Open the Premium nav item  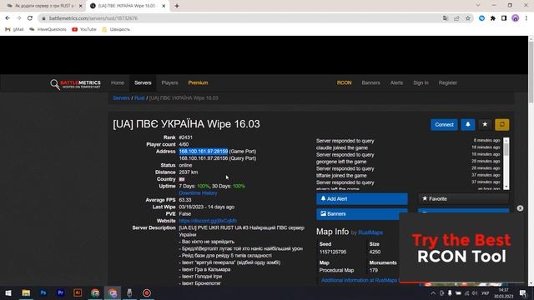pos(198,82)
